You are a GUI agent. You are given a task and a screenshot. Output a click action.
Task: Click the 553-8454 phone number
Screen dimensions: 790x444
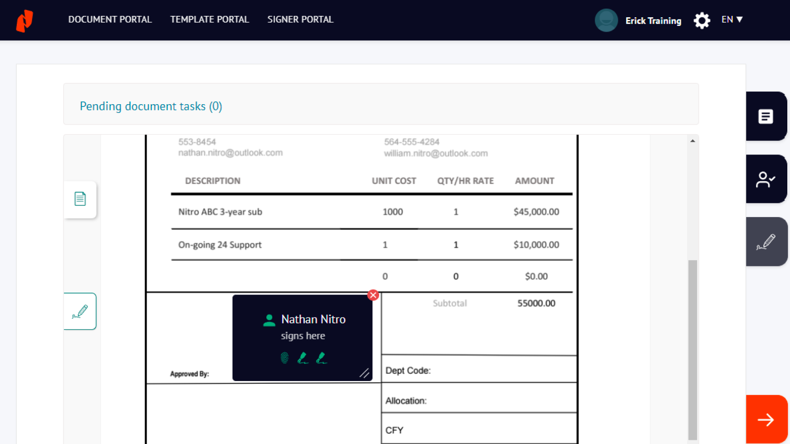tap(197, 142)
